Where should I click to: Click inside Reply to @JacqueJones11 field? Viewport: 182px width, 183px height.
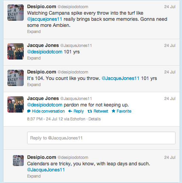click(101, 138)
